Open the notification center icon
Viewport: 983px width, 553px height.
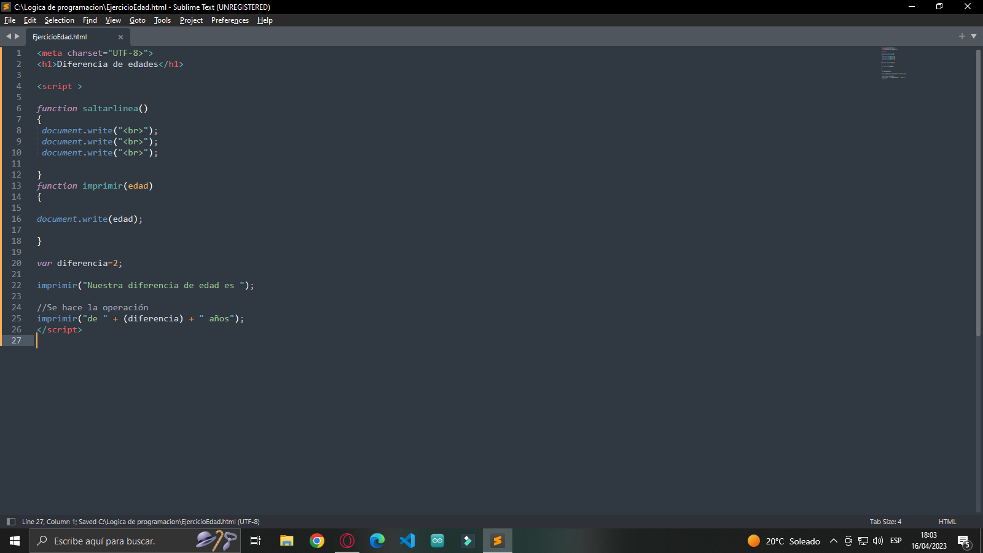pos(964,541)
